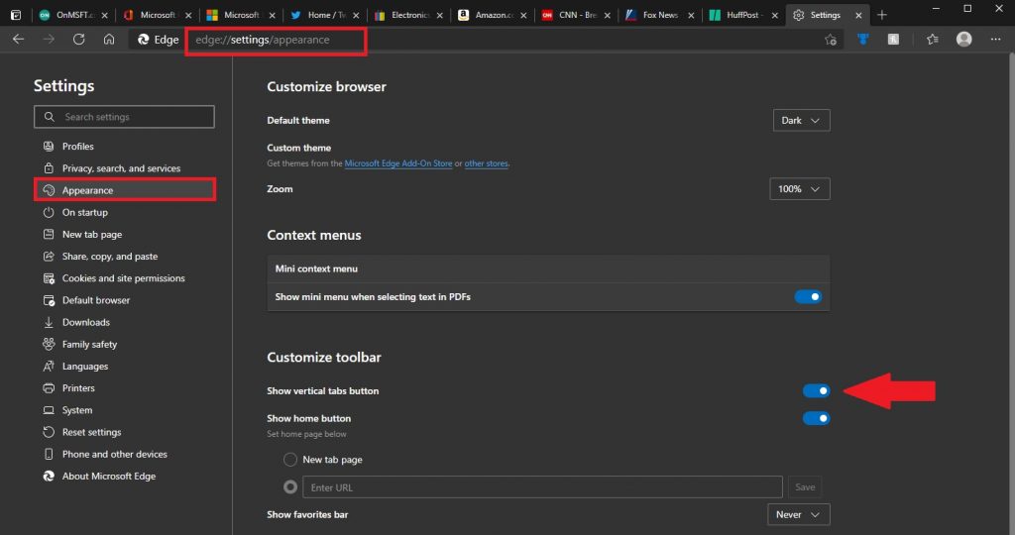
Task: Click the Enter URL text field
Action: click(542, 487)
